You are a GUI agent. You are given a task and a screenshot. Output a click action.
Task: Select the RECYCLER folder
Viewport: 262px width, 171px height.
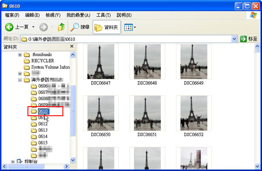point(39,61)
